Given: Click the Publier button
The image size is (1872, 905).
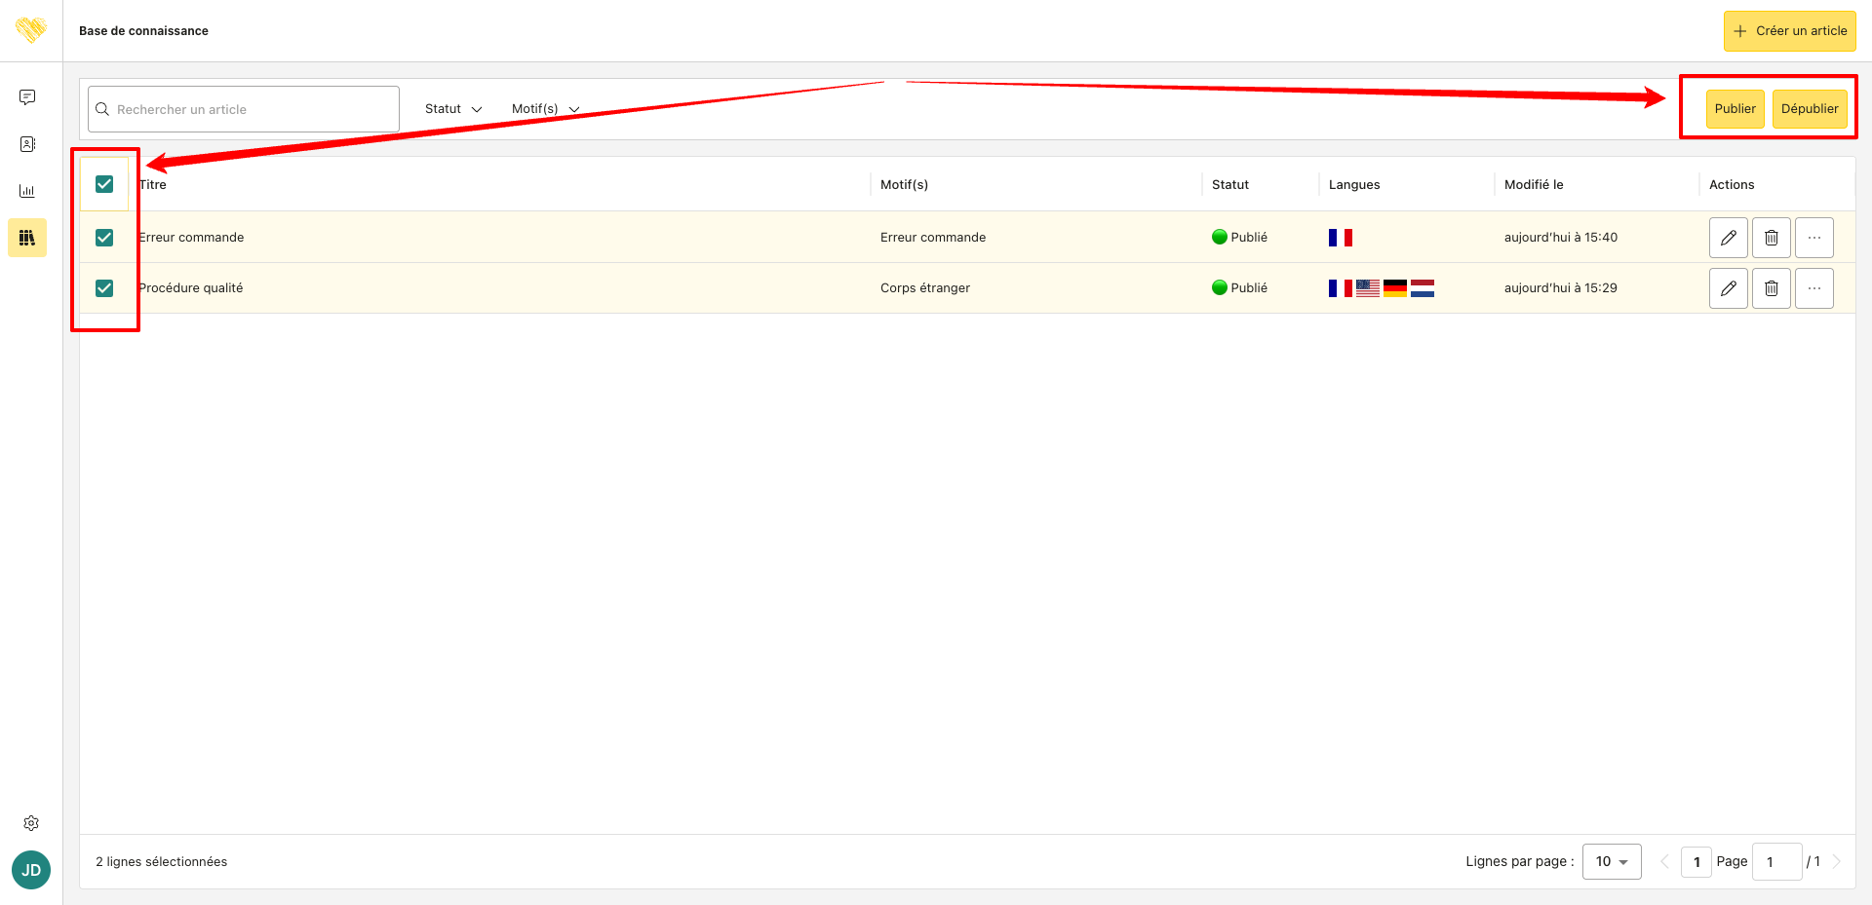Looking at the screenshot, I should tap(1735, 109).
